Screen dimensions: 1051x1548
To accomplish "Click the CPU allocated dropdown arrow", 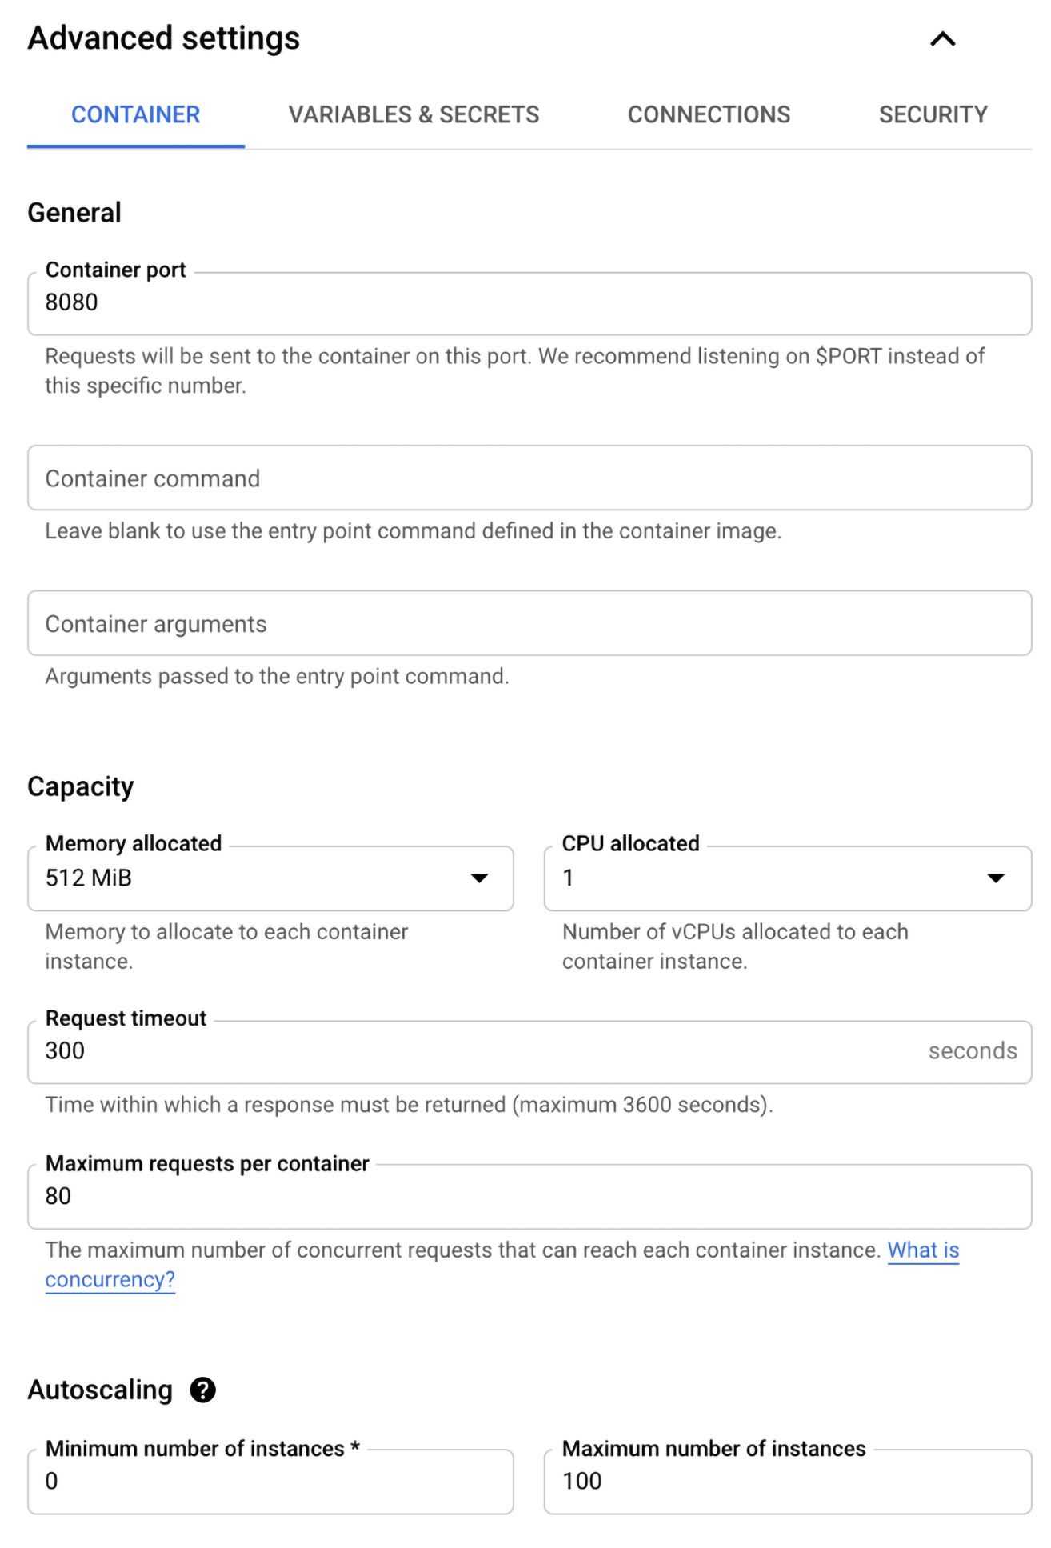I will (x=996, y=878).
